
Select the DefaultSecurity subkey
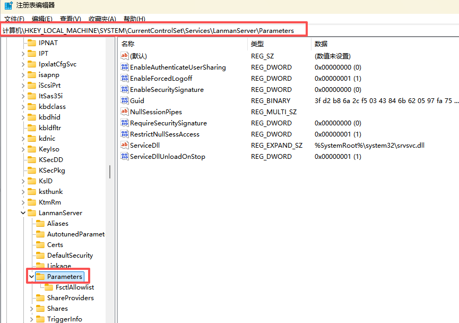tap(70, 256)
